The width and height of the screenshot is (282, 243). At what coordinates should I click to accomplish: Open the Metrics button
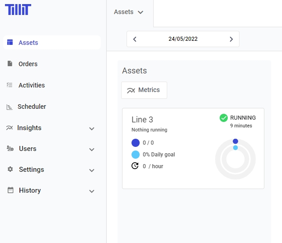click(x=144, y=90)
